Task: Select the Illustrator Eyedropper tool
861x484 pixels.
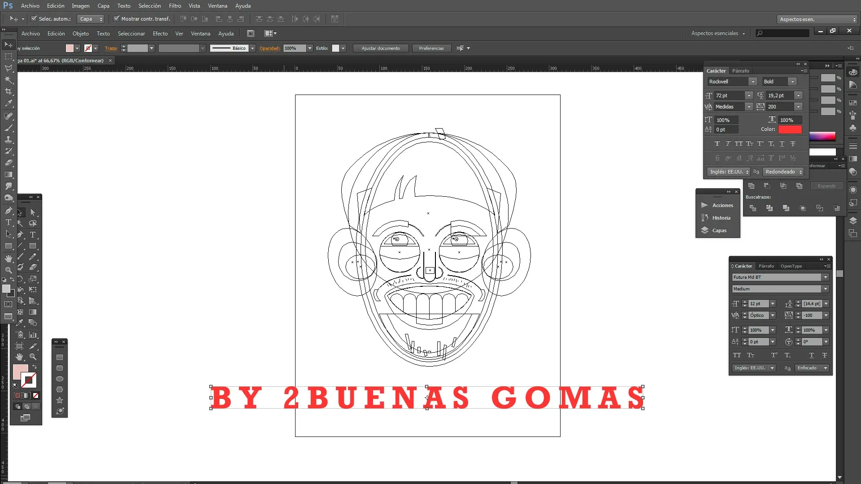Action: click(x=20, y=322)
